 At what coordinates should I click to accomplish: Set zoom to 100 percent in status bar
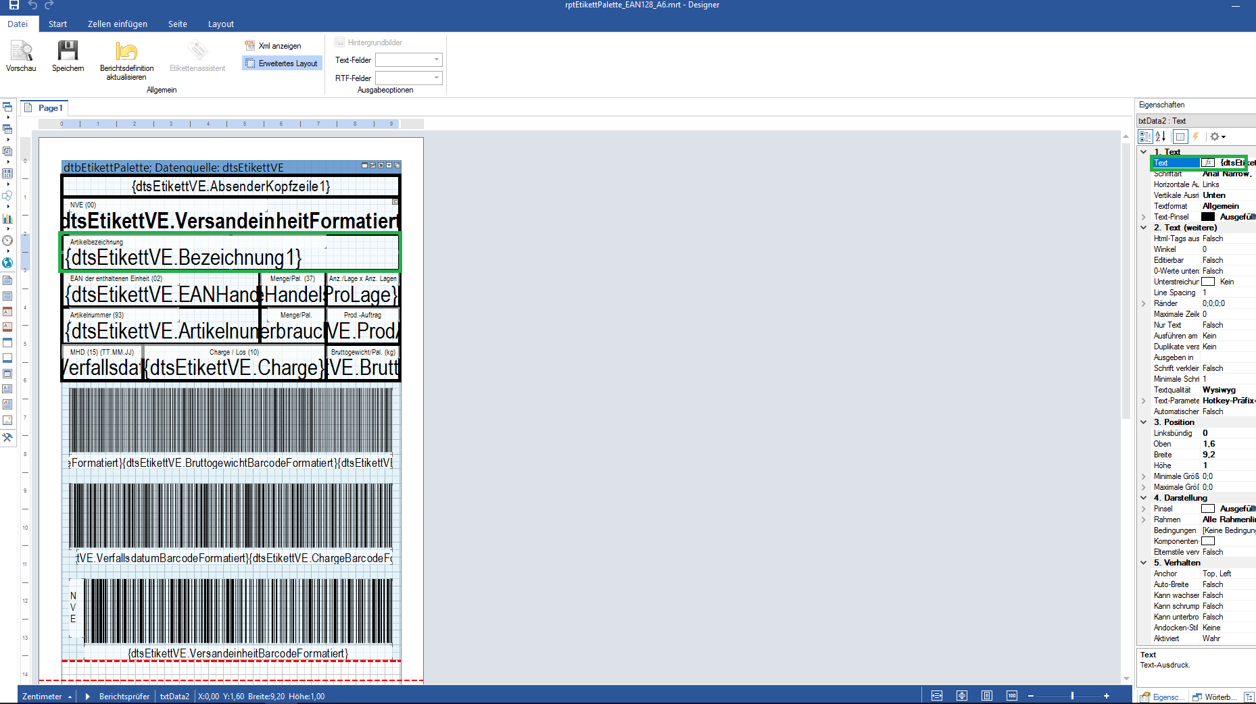point(1011,696)
